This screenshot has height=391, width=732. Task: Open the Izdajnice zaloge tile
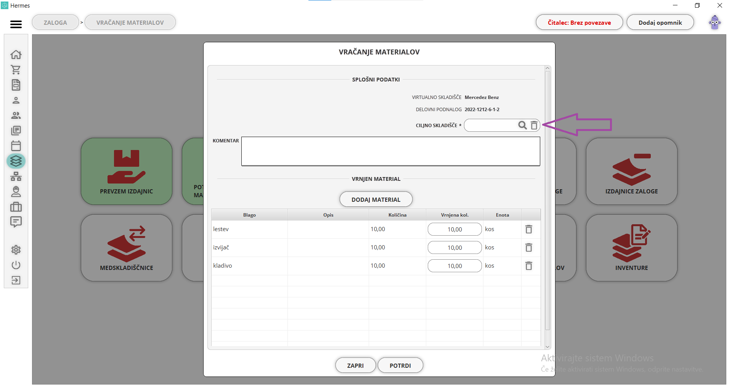tap(632, 171)
